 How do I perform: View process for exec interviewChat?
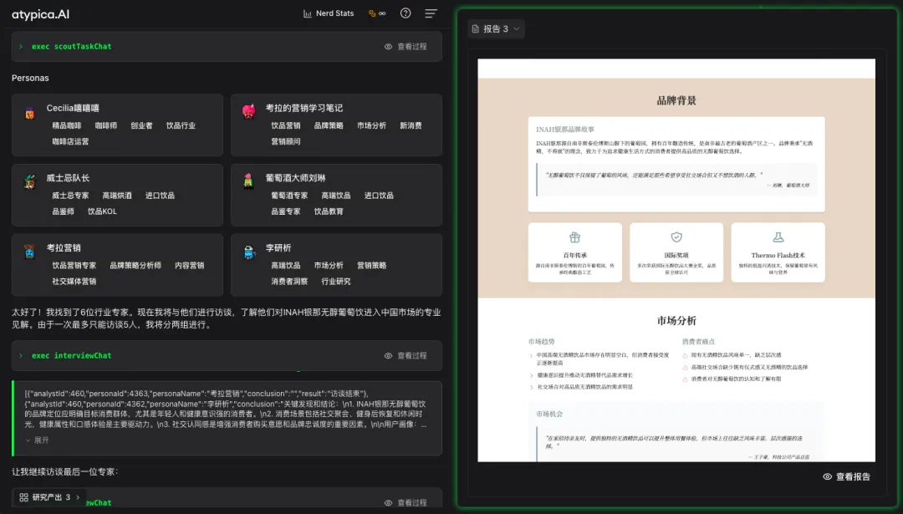coord(406,356)
